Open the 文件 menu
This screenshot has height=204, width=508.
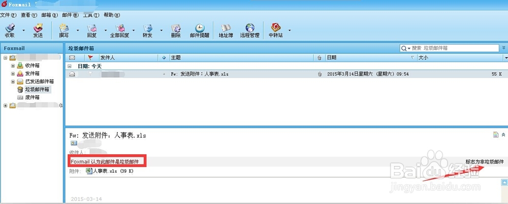coord(8,15)
